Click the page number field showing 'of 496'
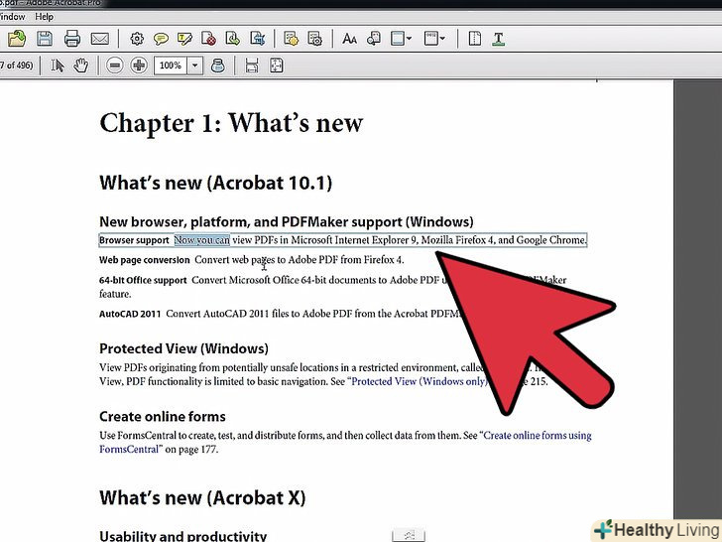Viewport: 722px width, 542px height. point(17,65)
